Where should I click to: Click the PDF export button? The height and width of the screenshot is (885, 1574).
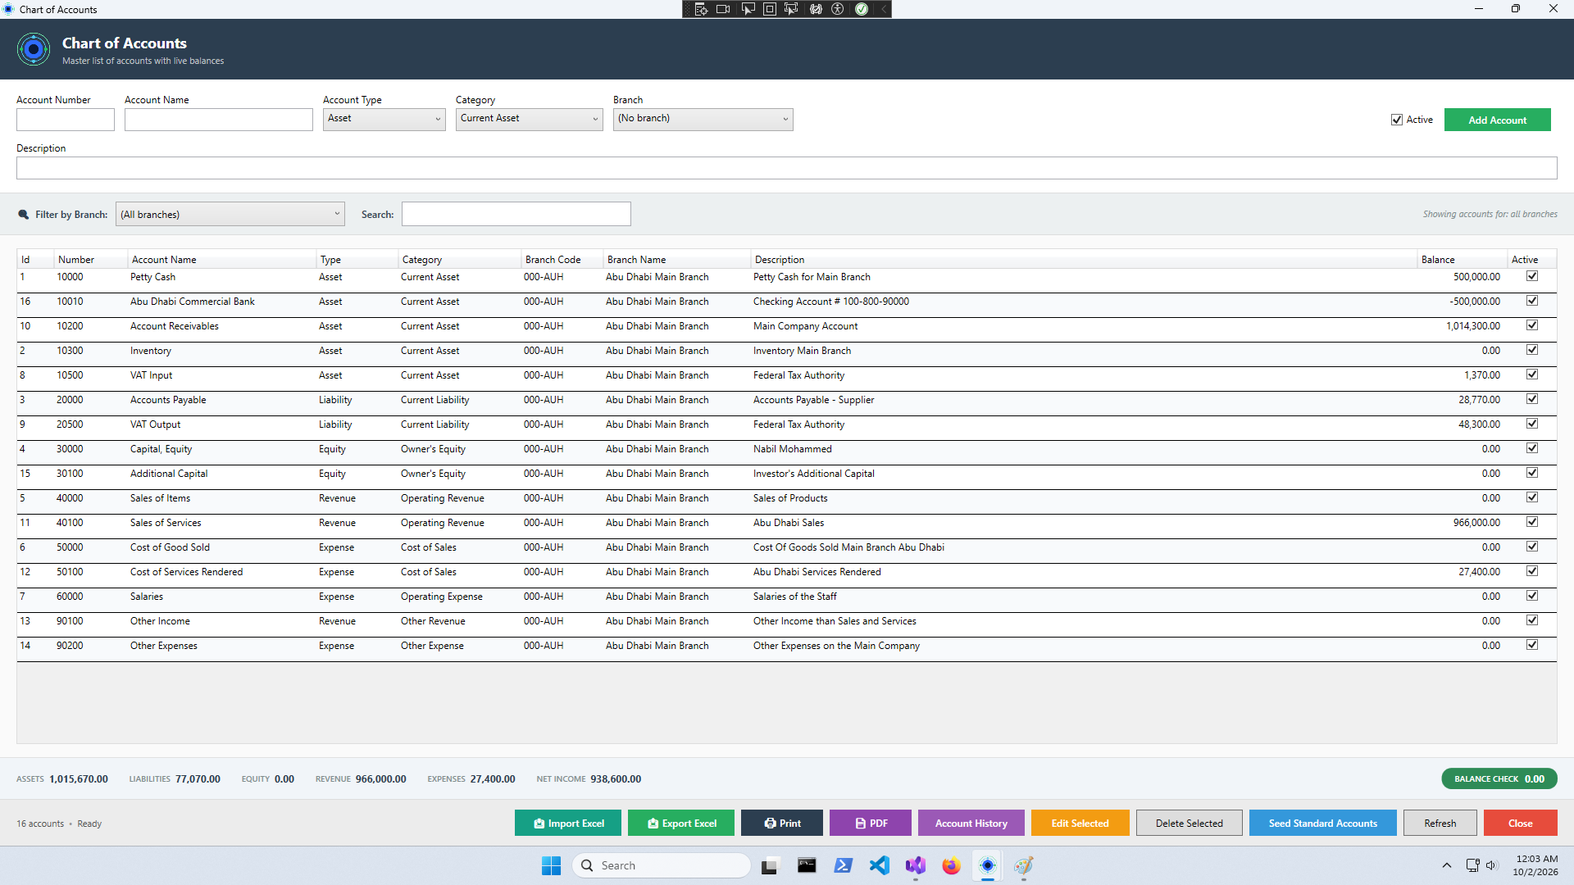pyautogui.click(x=871, y=823)
